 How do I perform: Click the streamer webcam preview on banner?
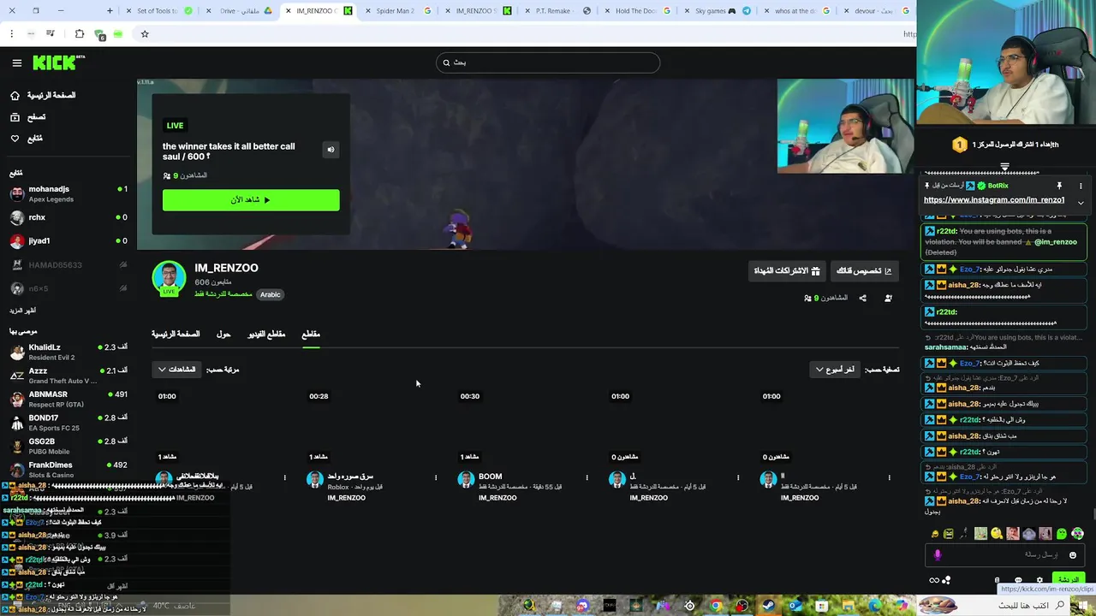(845, 126)
